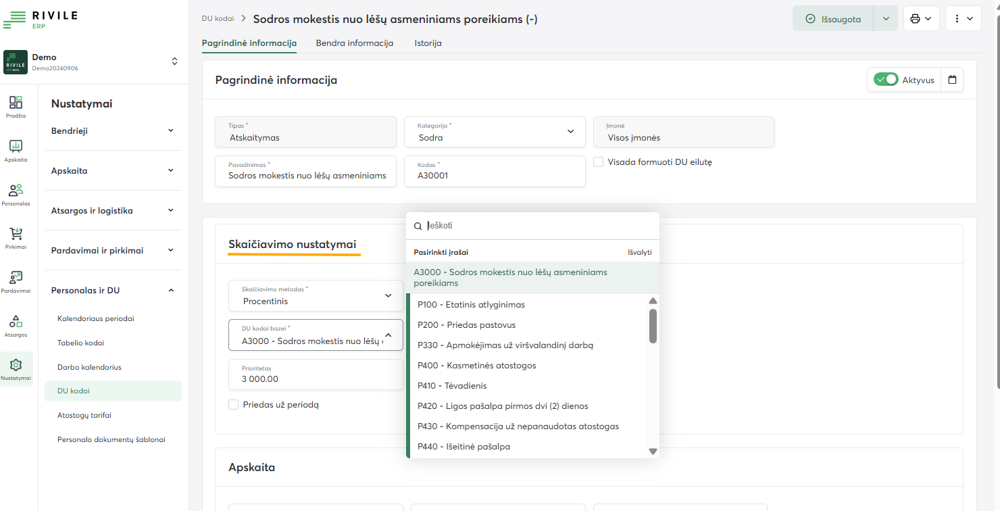Switch to Bendra informacija tab
The height and width of the screenshot is (511, 1000).
pyautogui.click(x=354, y=43)
